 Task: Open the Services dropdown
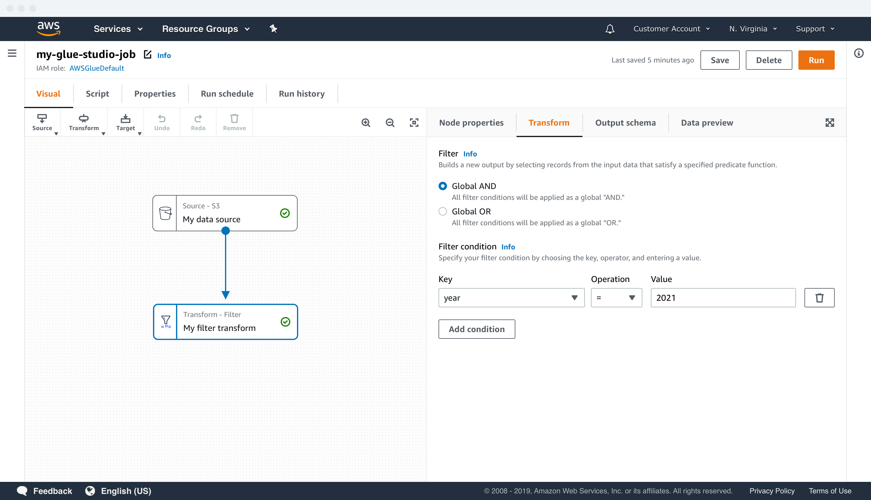(x=118, y=29)
